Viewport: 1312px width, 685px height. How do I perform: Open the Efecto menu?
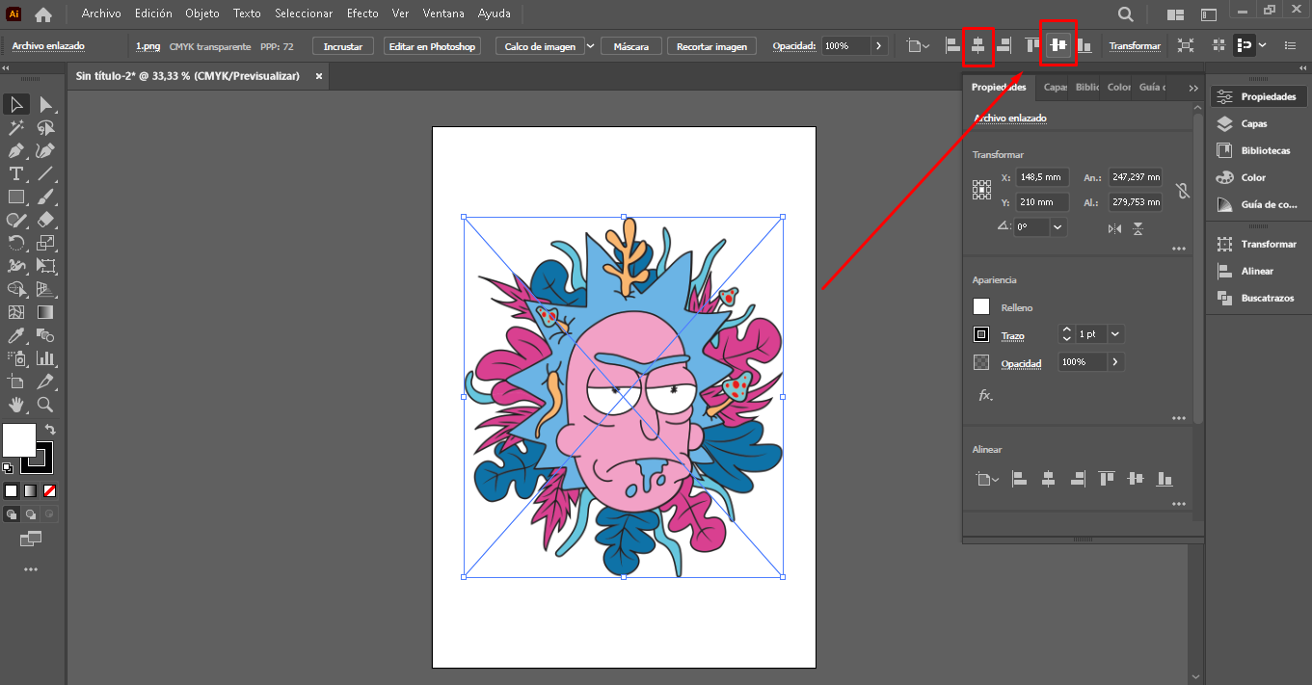point(362,13)
